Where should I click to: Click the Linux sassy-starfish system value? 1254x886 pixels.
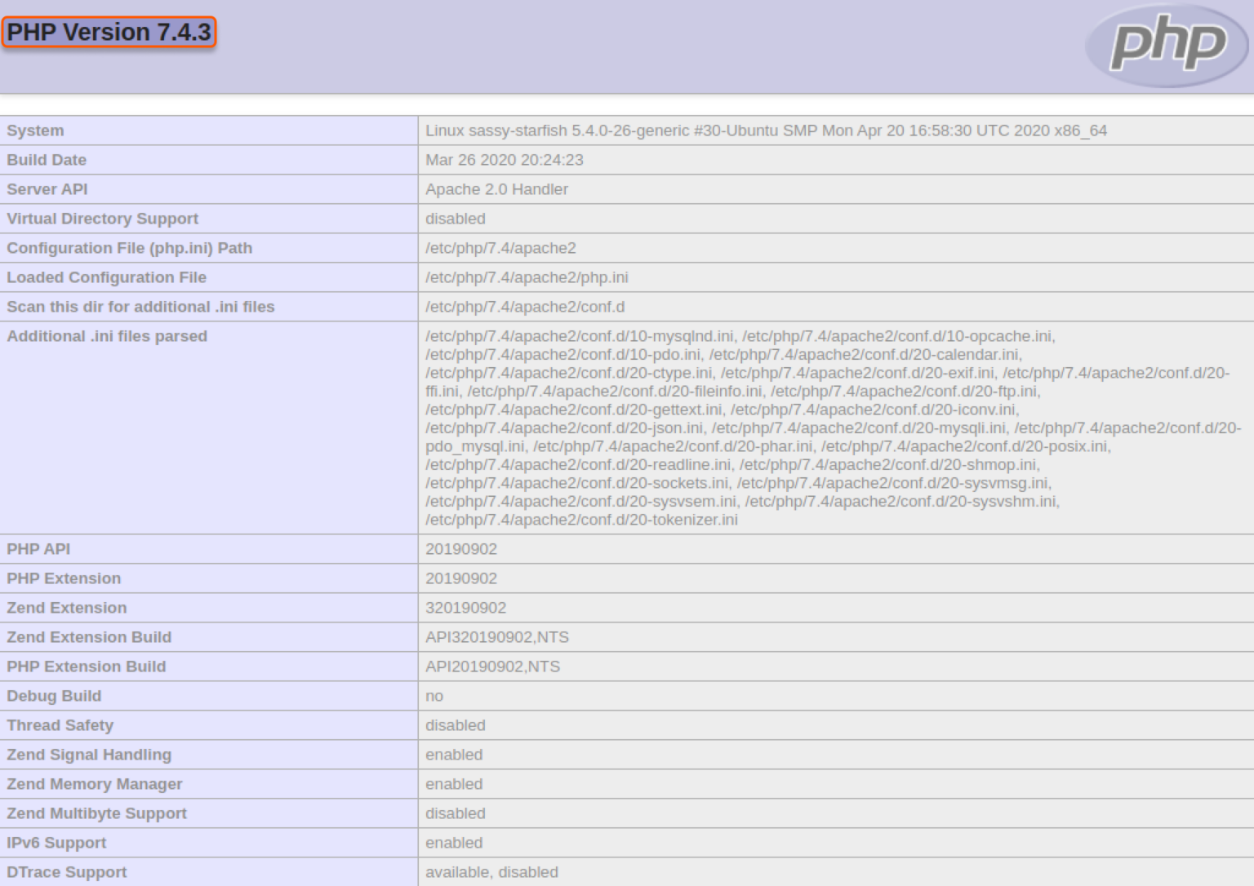[x=766, y=131]
